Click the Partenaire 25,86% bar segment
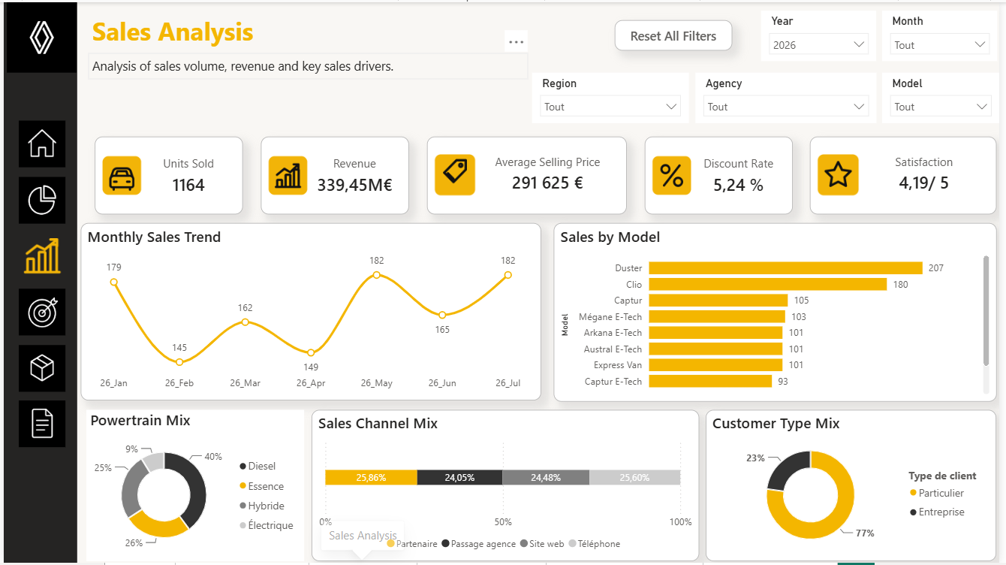The height and width of the screenshot is (565, 1006). [371, 477]
